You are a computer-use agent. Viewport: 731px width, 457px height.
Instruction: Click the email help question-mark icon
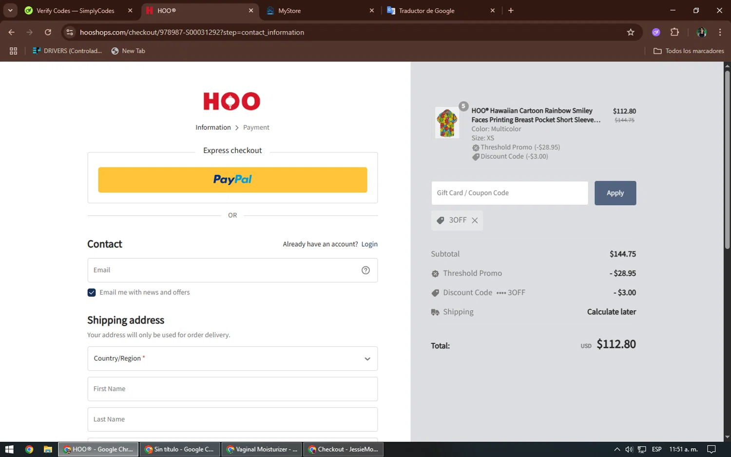(365, 270)
